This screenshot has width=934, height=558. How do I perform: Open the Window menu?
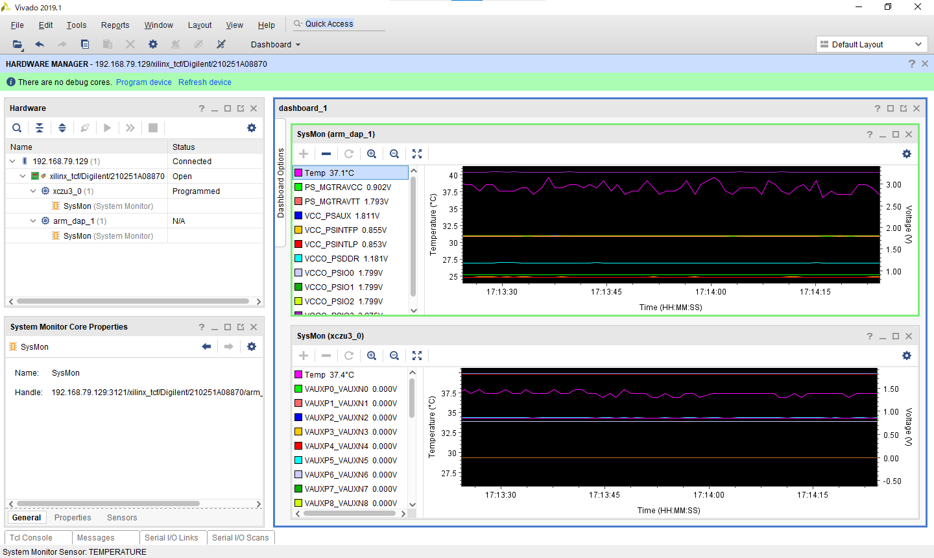pyautogui.click(x=159, y=25)
